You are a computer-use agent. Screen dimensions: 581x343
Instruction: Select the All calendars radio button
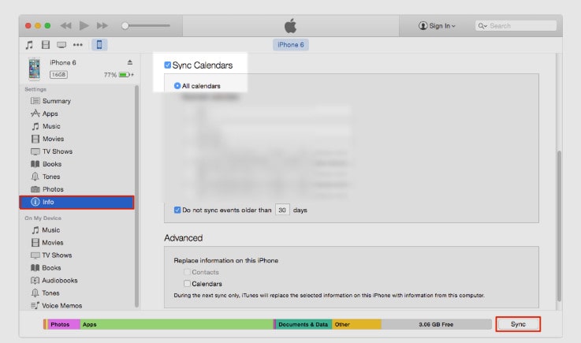point(177,86)
